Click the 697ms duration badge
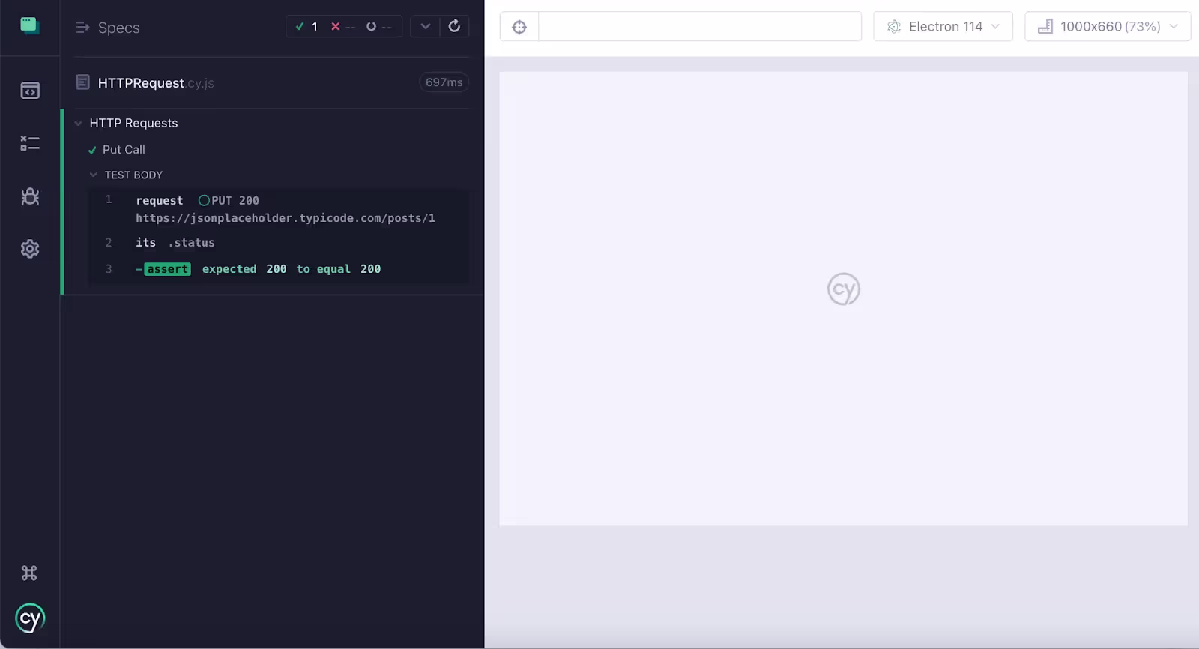Screen dimensions: 1199x649 pos(444,82)
